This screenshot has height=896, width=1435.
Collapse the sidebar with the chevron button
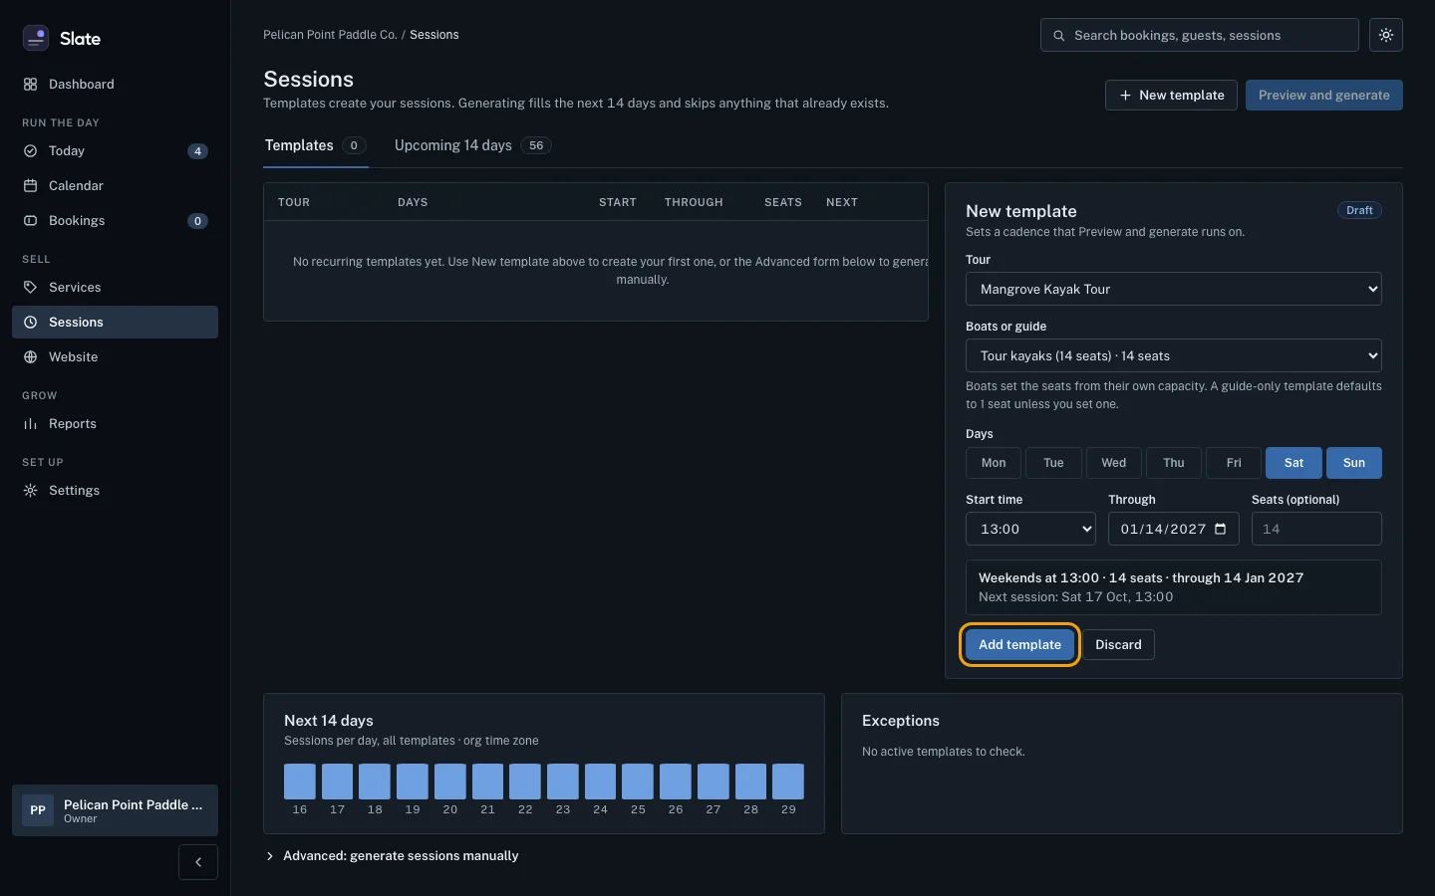198,862
